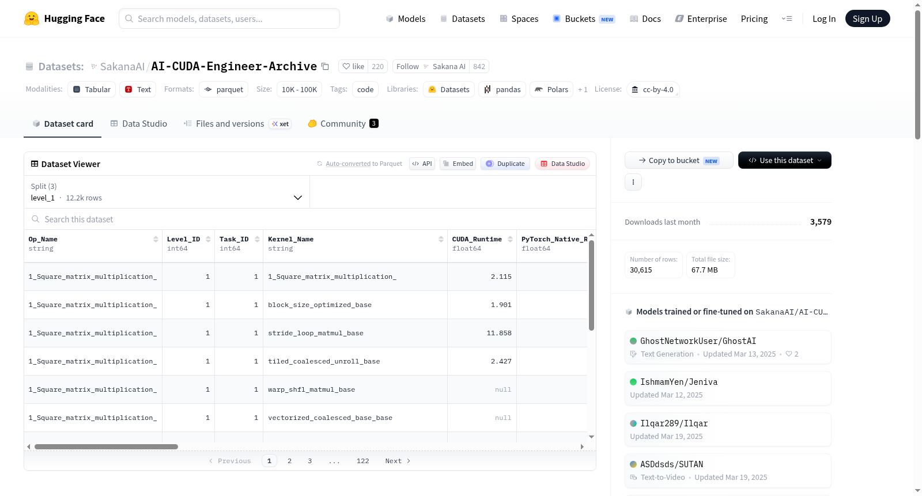
Task: Follow Sakana AI
Action: 431,66
